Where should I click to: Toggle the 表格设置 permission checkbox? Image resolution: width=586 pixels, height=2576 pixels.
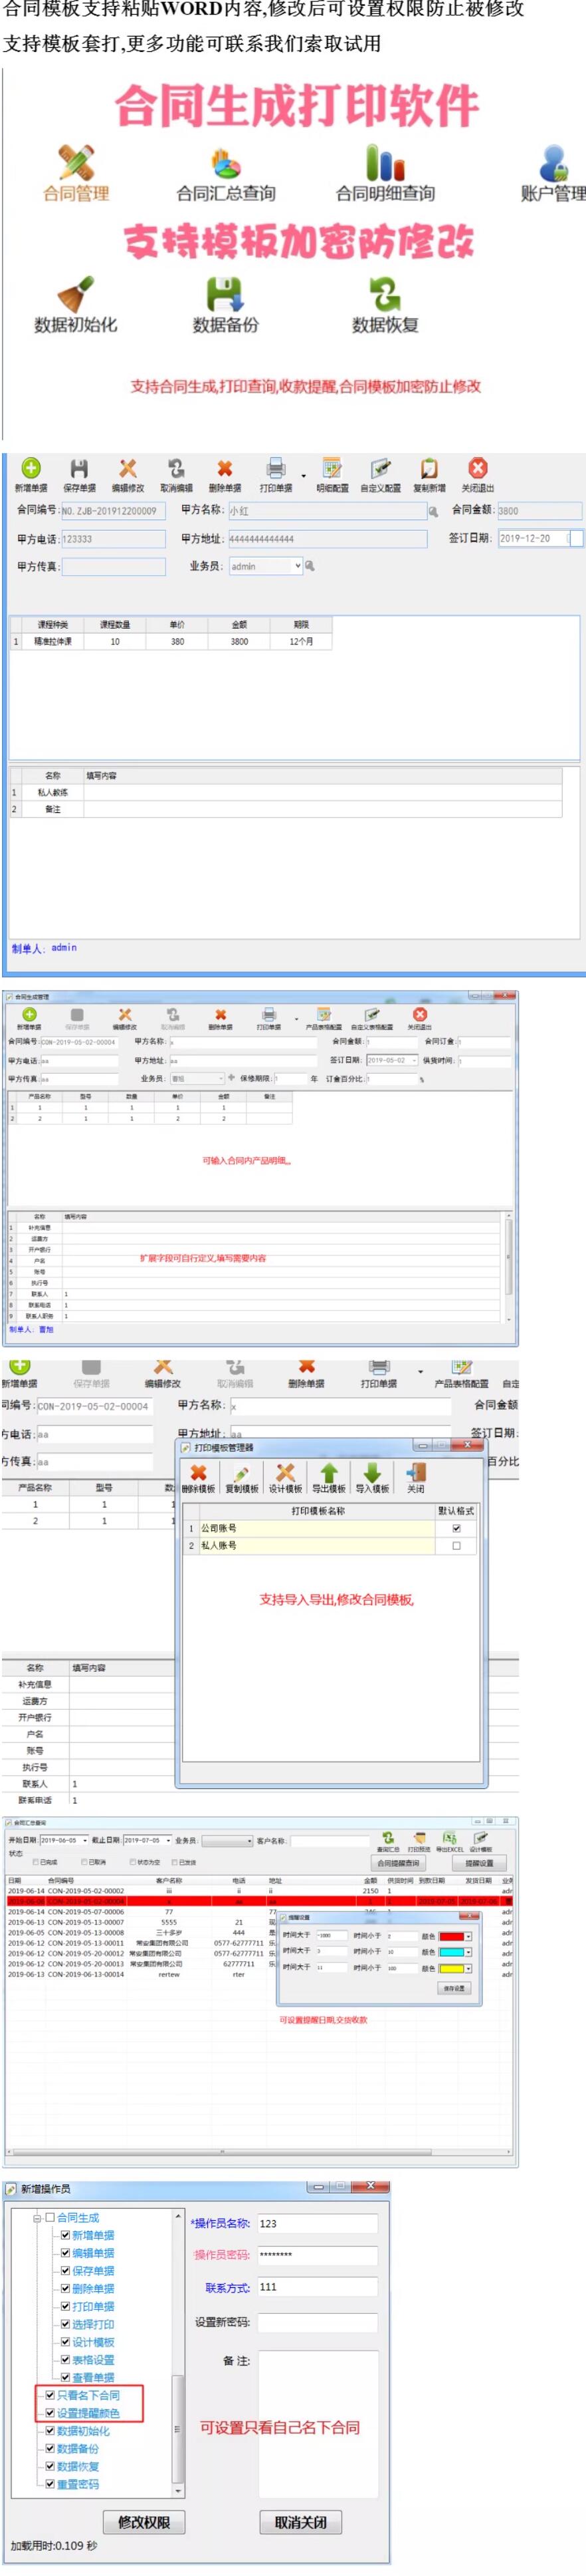tap(65, 2360)
